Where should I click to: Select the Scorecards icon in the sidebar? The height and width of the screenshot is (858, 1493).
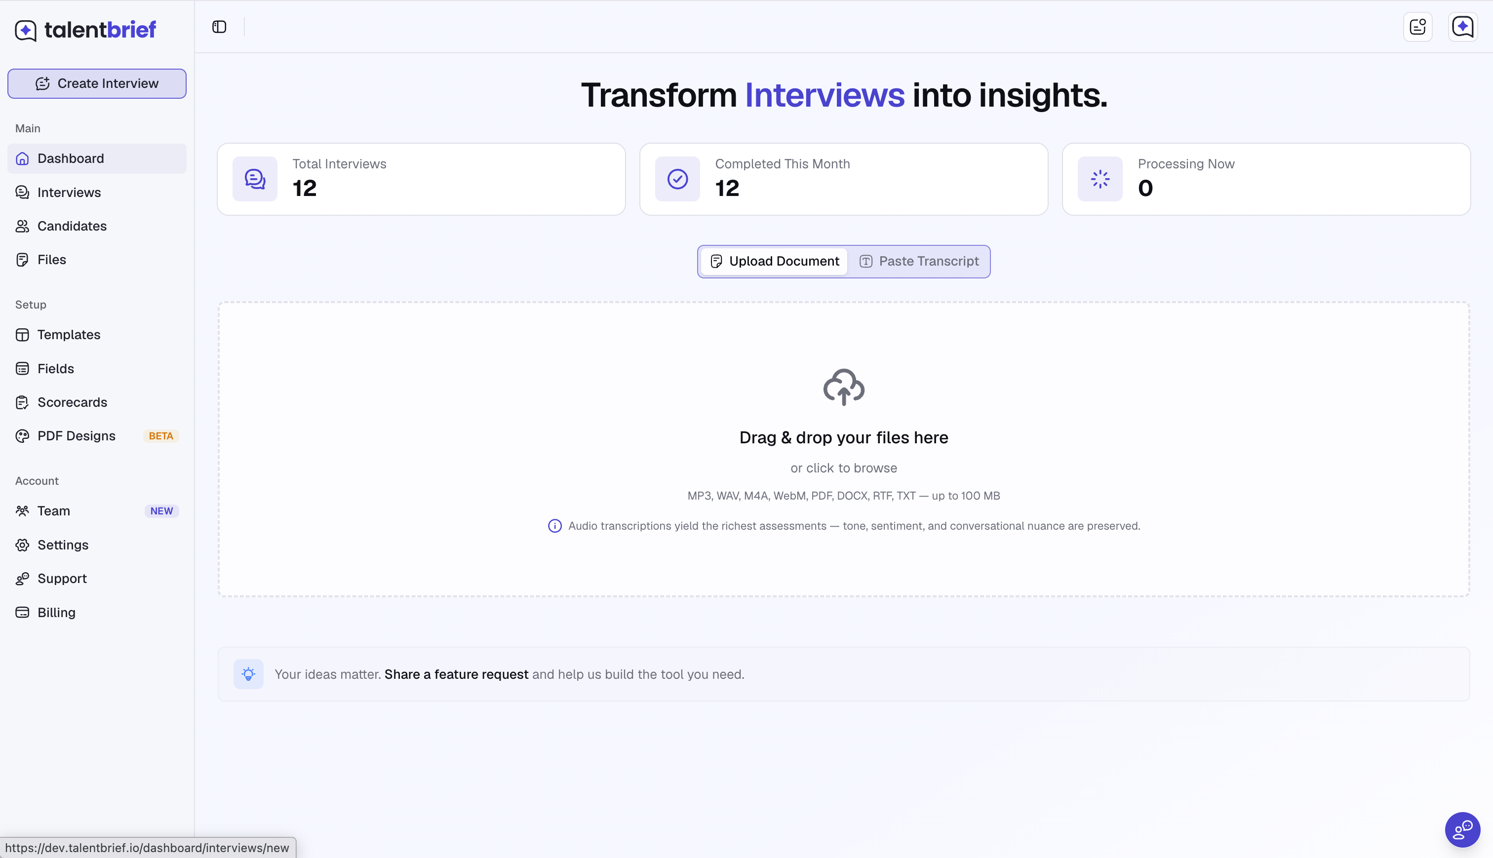[22, 402]
